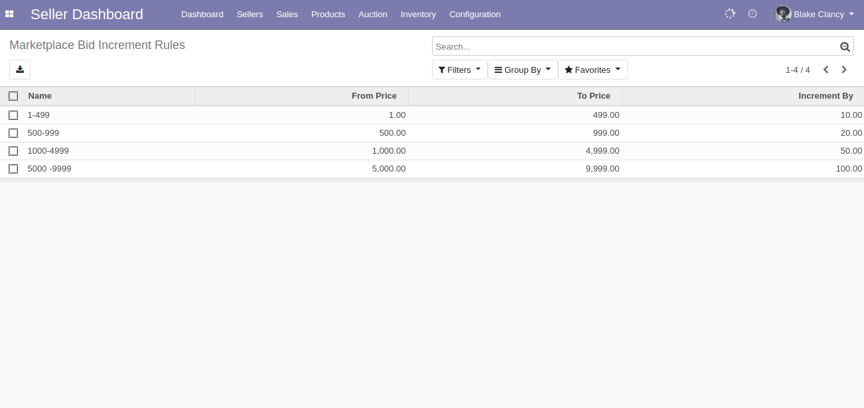
Task: Click Blake Clancy's avatar picture
Action: tap(783, 14)
